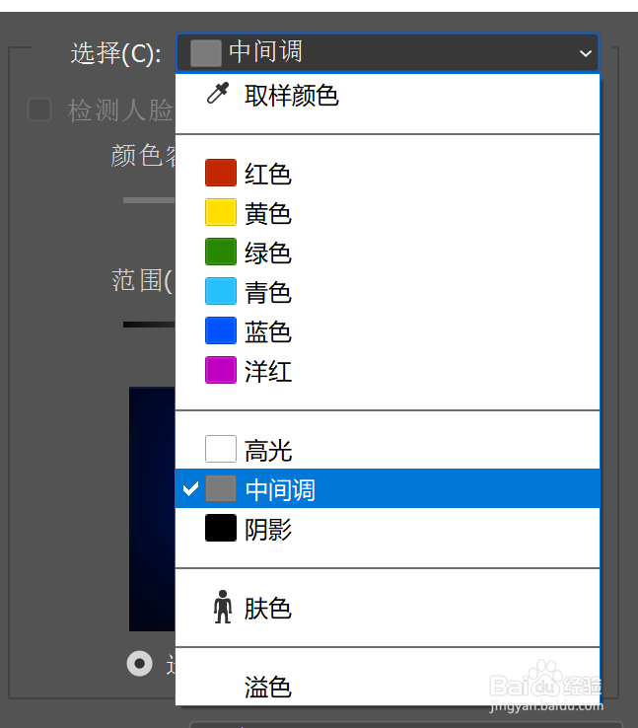638x728 pixels.
Task: Click the eyedropper icon for Sampled Colors
Action: click(217, 95)
